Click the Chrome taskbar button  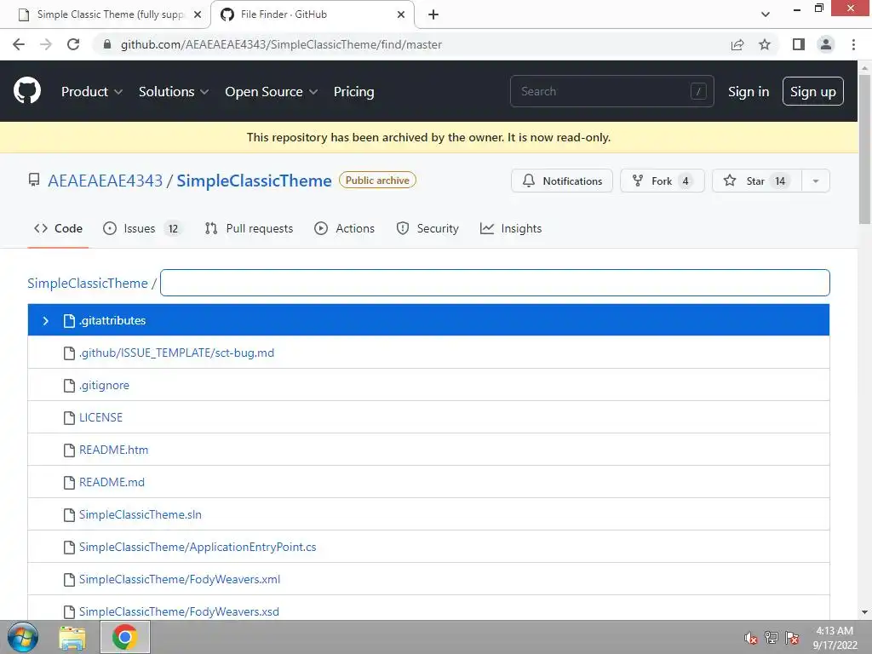point(125,637)
